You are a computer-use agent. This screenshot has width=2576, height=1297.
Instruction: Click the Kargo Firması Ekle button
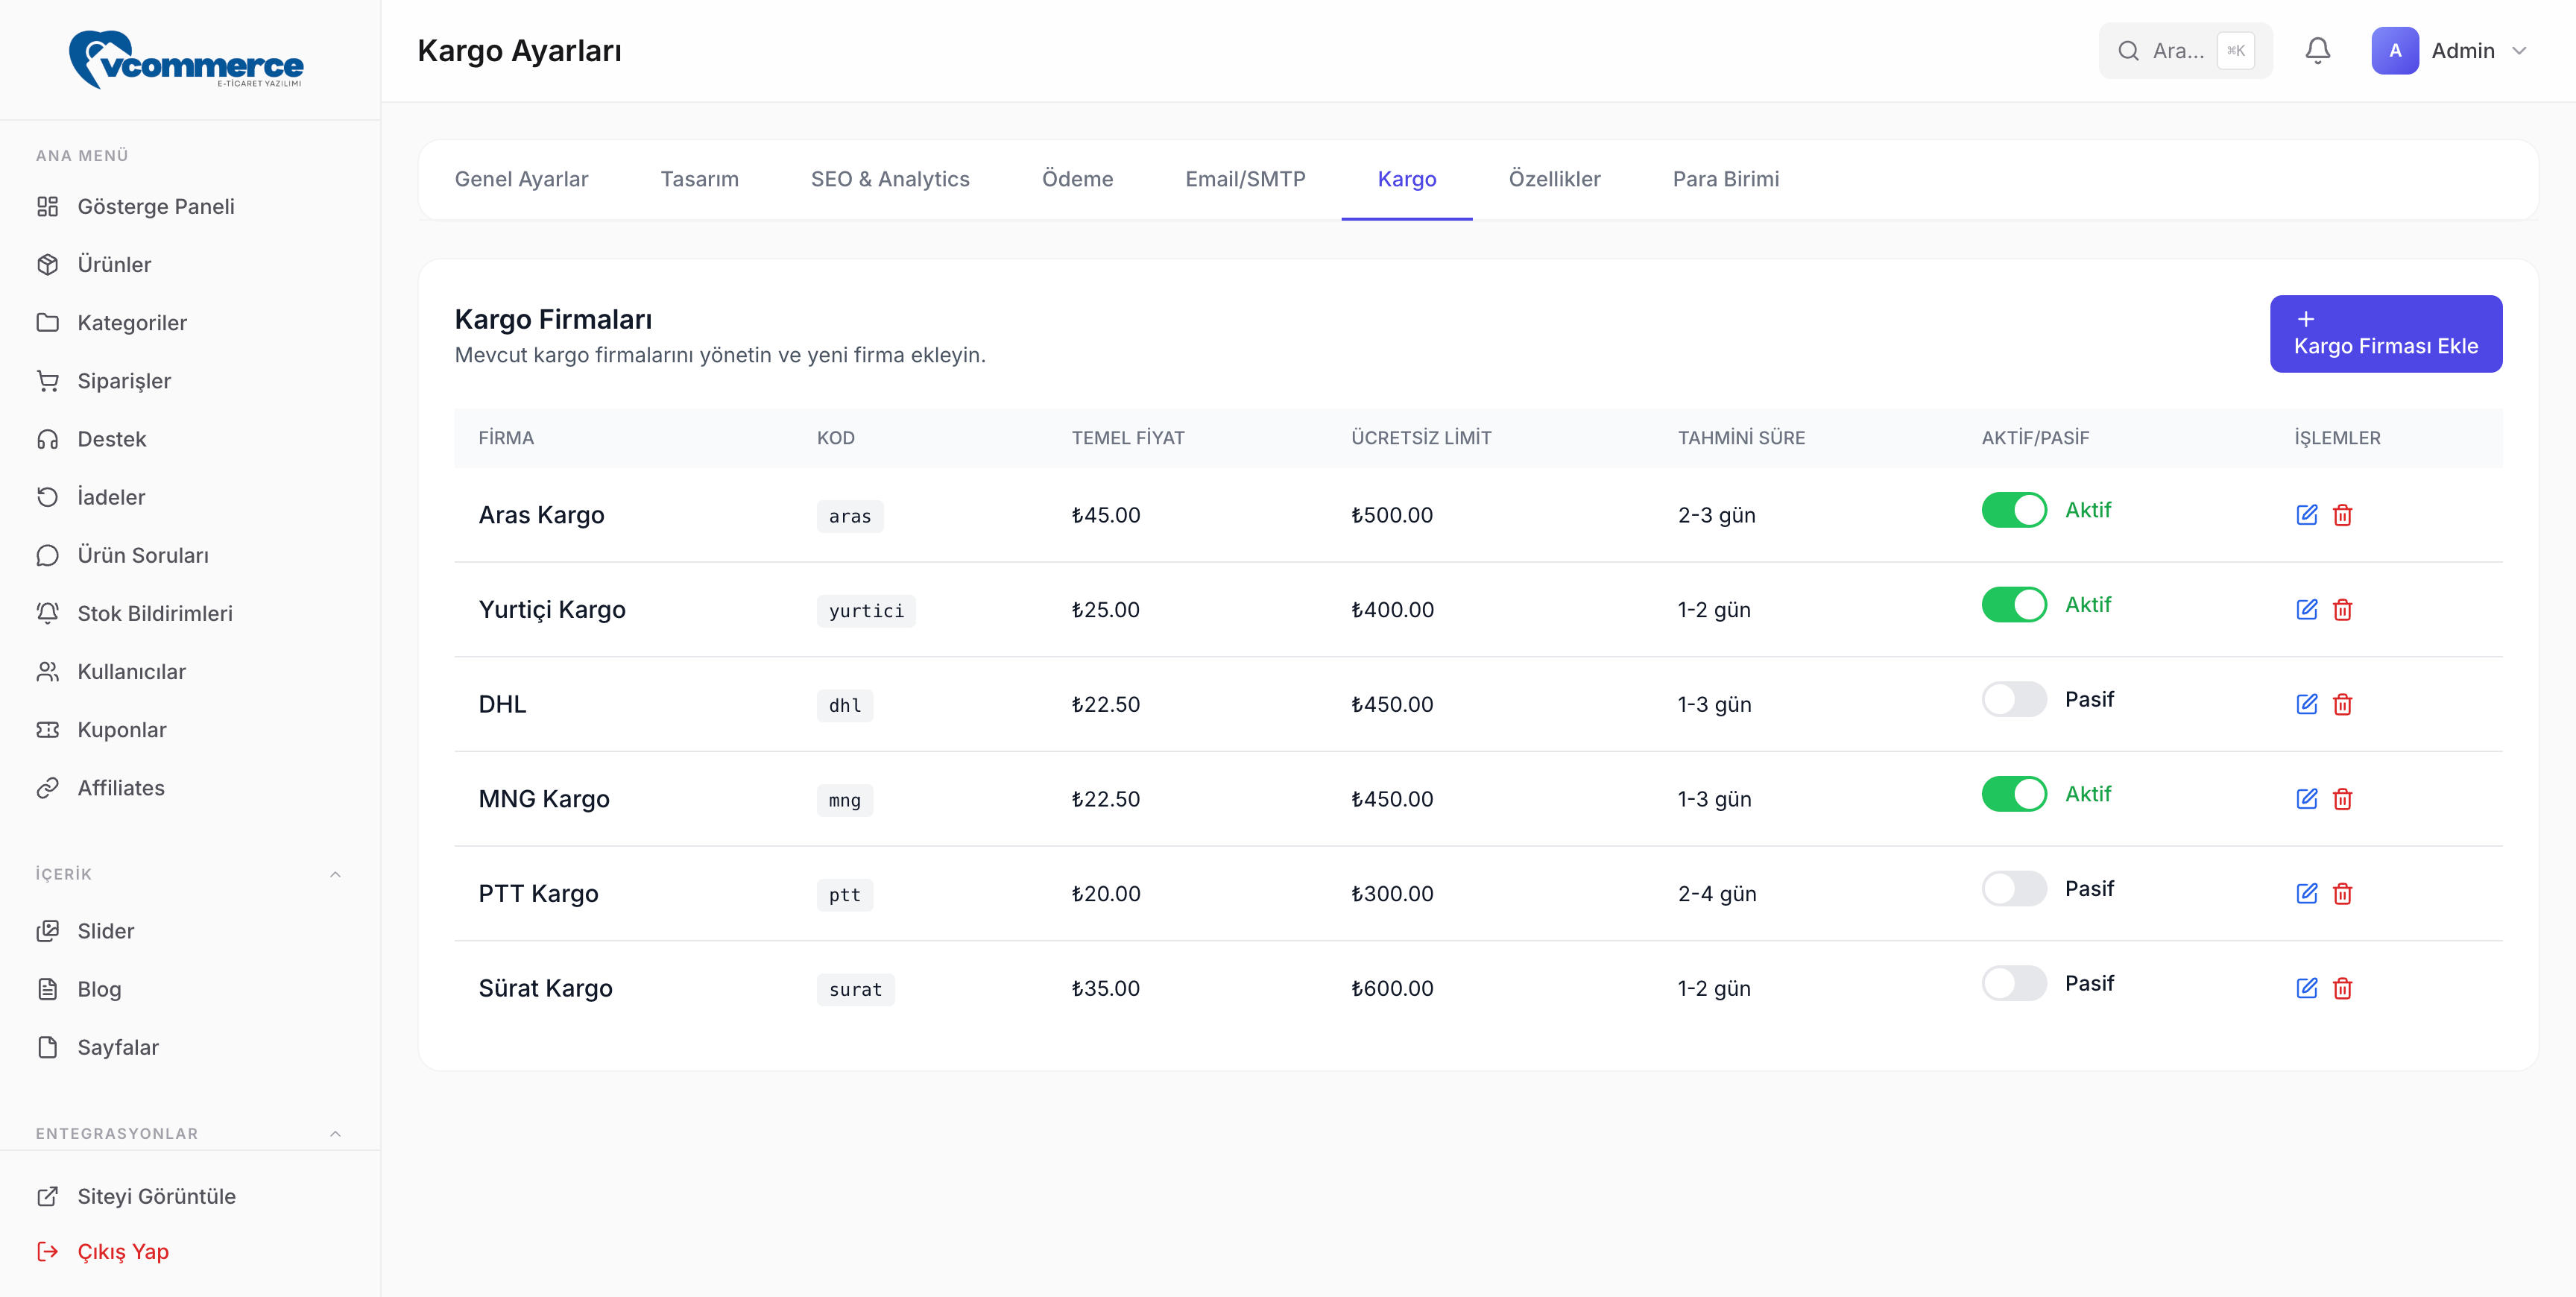coord(2385,334)
